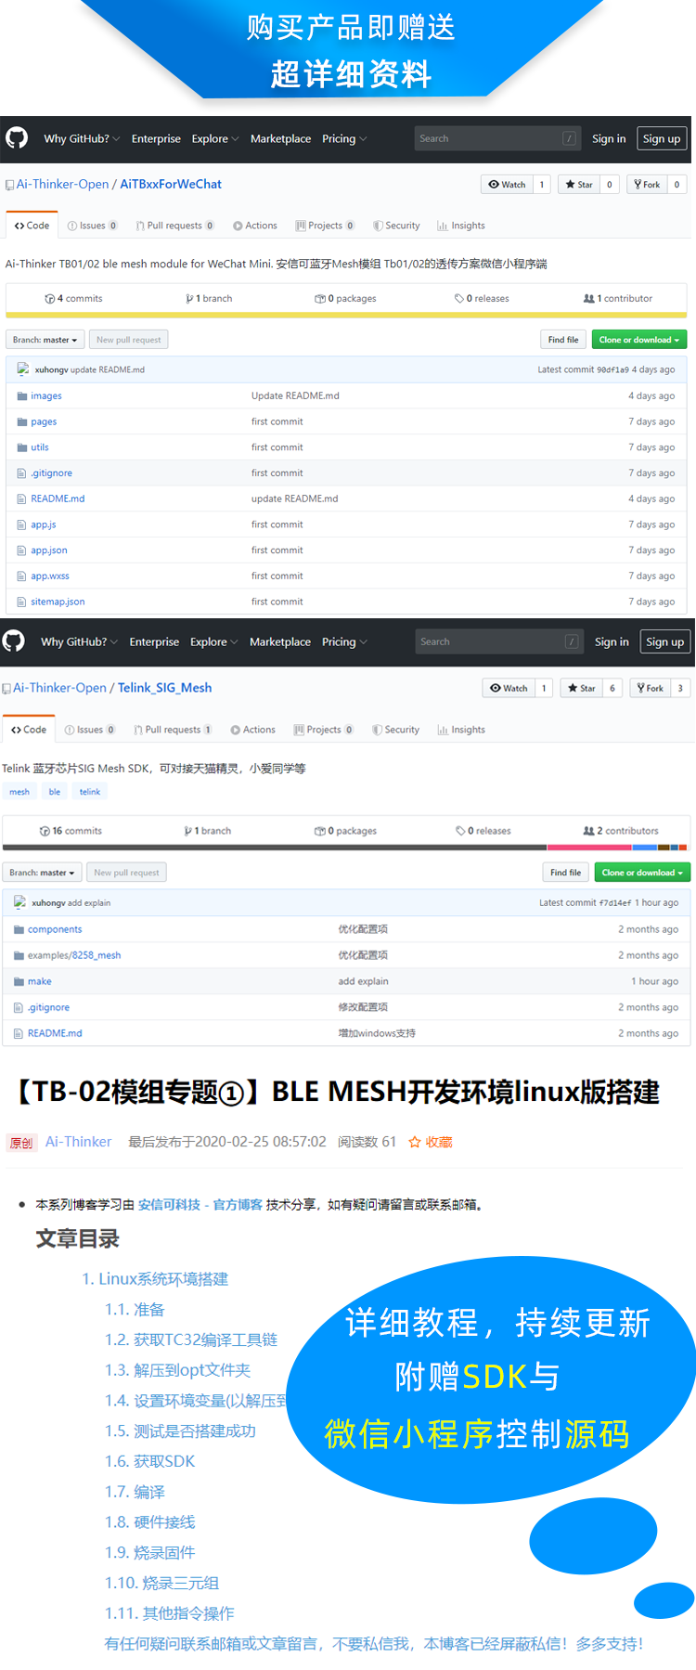This screenshot has width=696, height=1670.
Task: Open blog link '1. Linux系统环境搭建'
Action: click(x=155, y=1279)
